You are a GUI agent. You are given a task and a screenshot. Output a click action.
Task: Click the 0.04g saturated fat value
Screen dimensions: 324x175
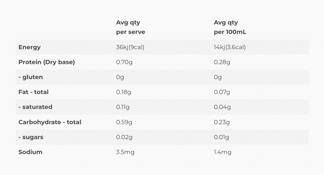tap(222, 107)
